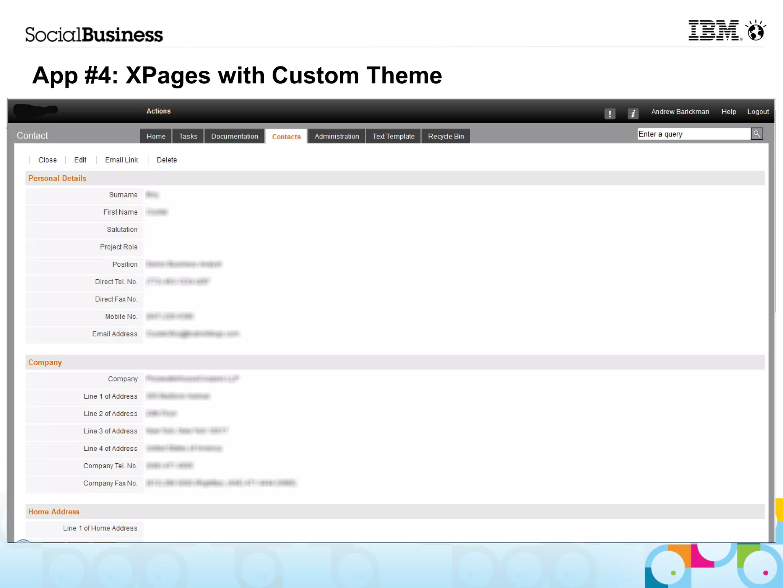Screen dimensions: 783x588
Task: Click the Line 4 of Address label
Action: 110,448
